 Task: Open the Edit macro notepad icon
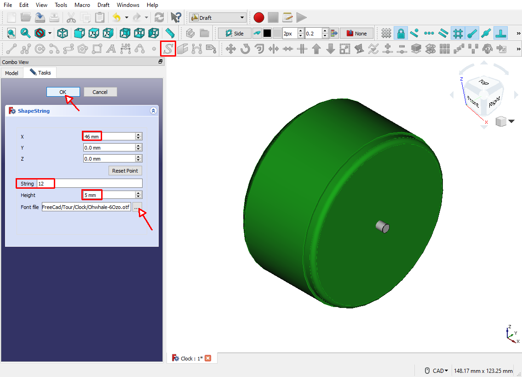(x=287, y=17)
